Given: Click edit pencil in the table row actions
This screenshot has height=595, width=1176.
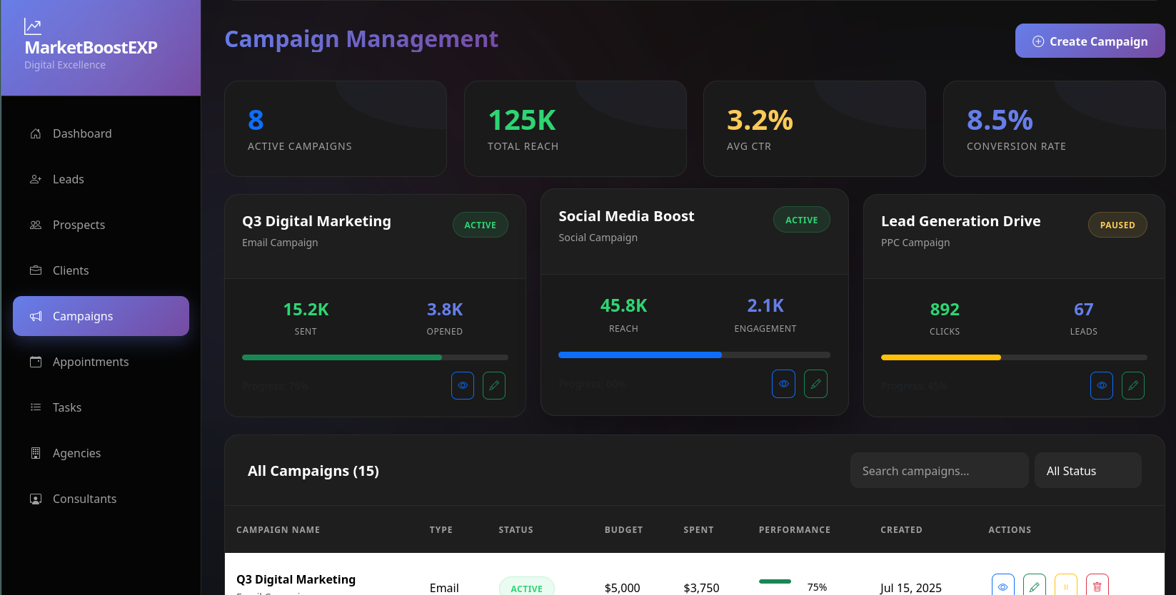Looking at the screenshot, I should point(1034,586).
